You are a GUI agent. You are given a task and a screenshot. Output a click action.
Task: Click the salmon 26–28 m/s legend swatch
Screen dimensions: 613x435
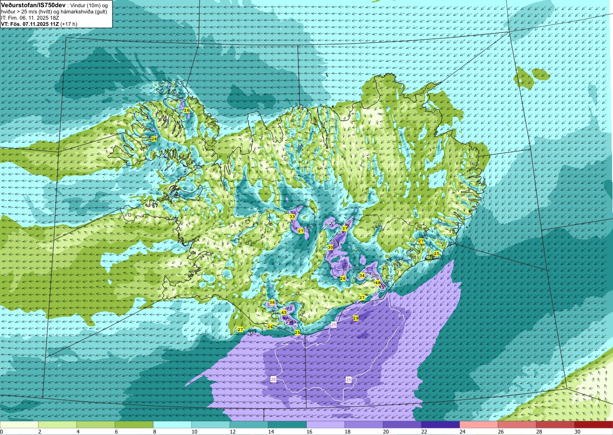click(x=517, y=424)
